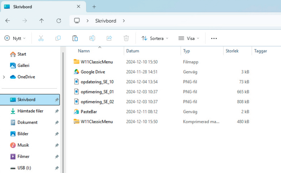Screen dimensions: 281x173
Task: Unpin Skrivbord using its pin icon
Action: 57,100
